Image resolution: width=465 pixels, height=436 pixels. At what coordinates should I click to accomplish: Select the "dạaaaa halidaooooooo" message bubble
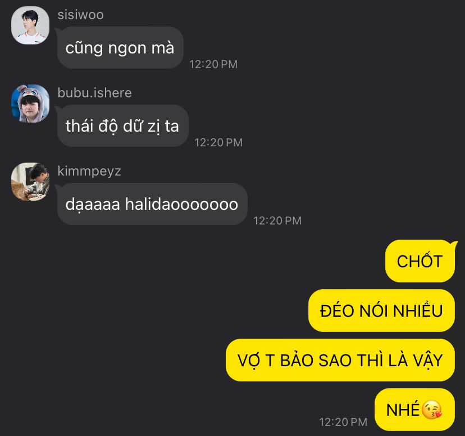click(152, 204)
